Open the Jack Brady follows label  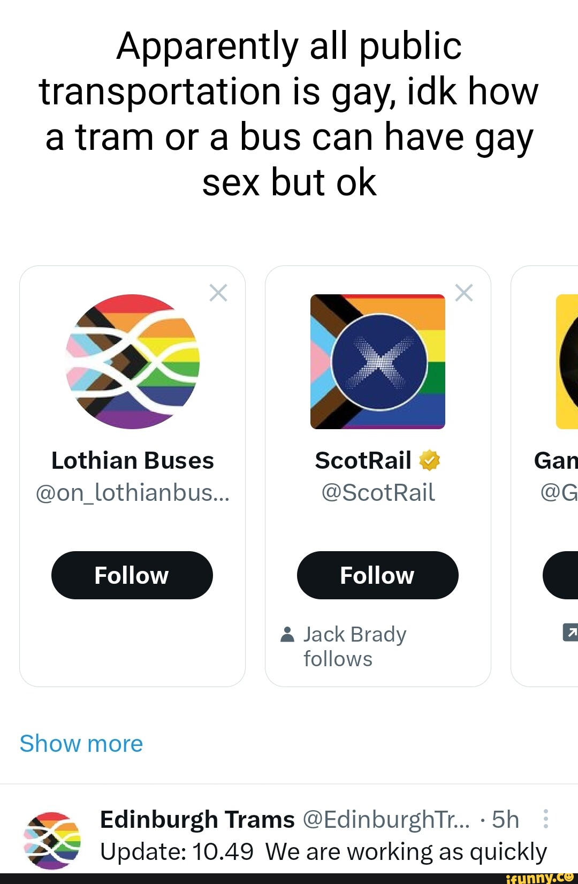pos(354,646)
